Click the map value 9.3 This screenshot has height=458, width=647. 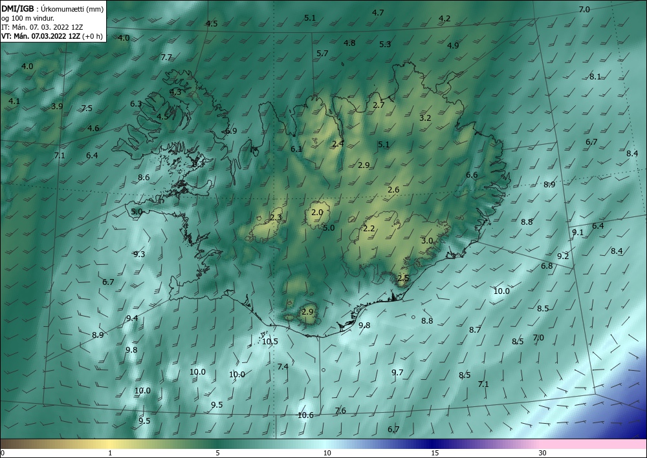pyautogui.click(x=139, y=255)
